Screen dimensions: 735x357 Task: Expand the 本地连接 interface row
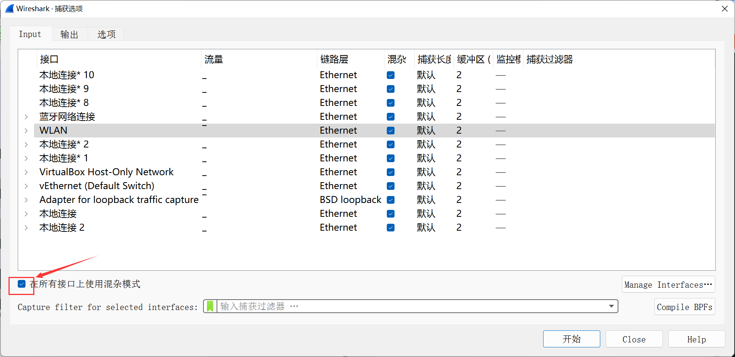(26, 214)
